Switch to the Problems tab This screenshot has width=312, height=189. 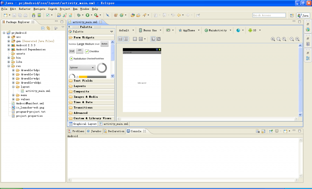[76, 131]
